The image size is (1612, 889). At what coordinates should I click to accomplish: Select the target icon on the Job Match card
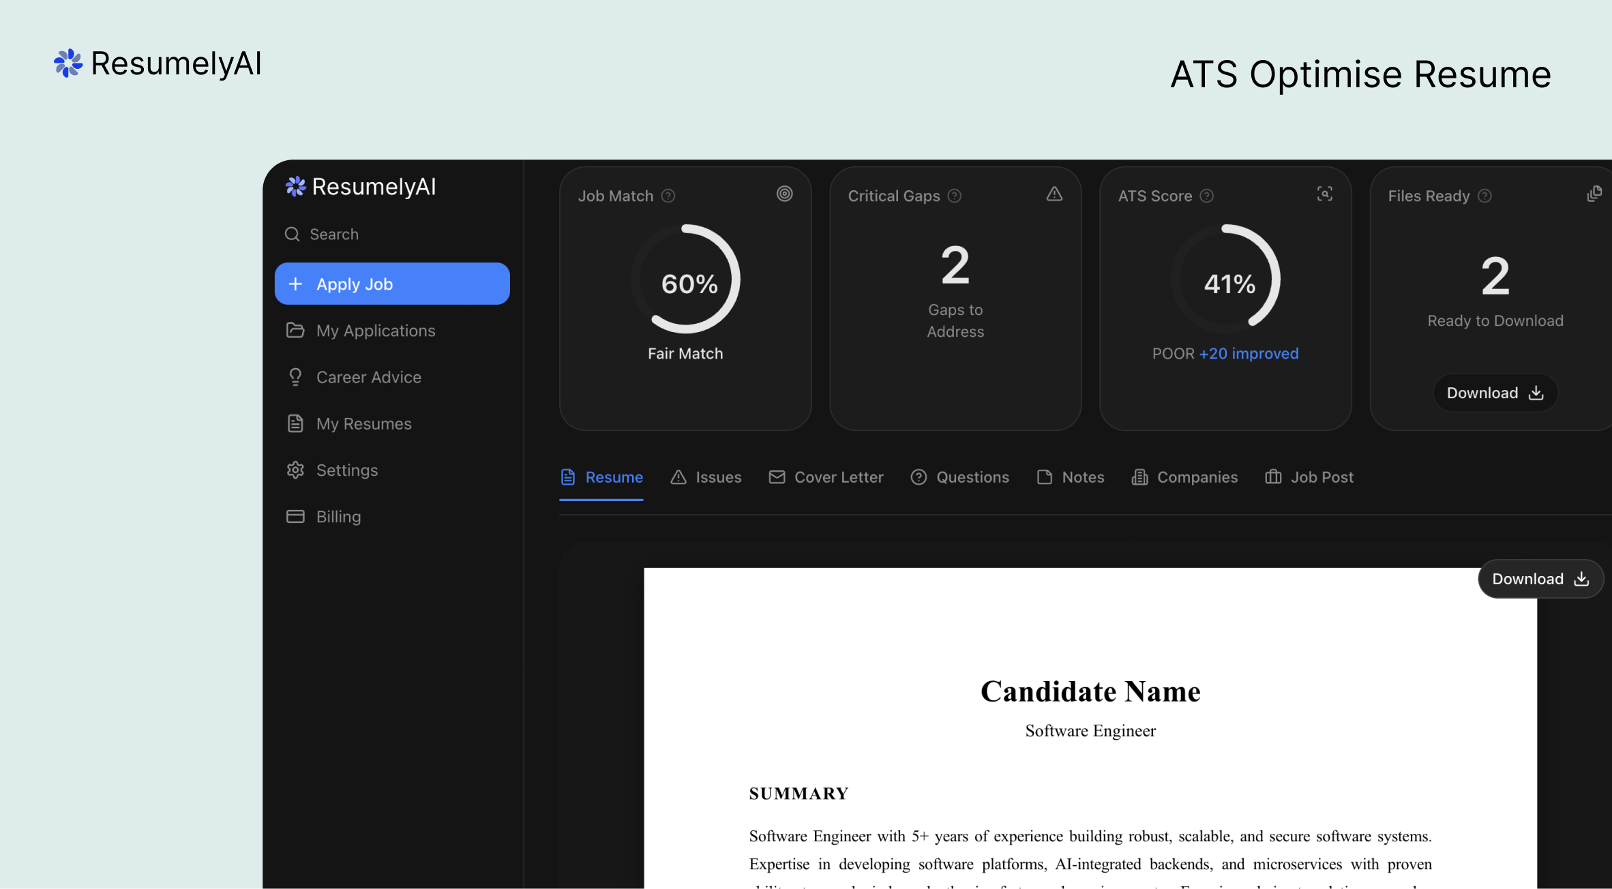[784, 194]
